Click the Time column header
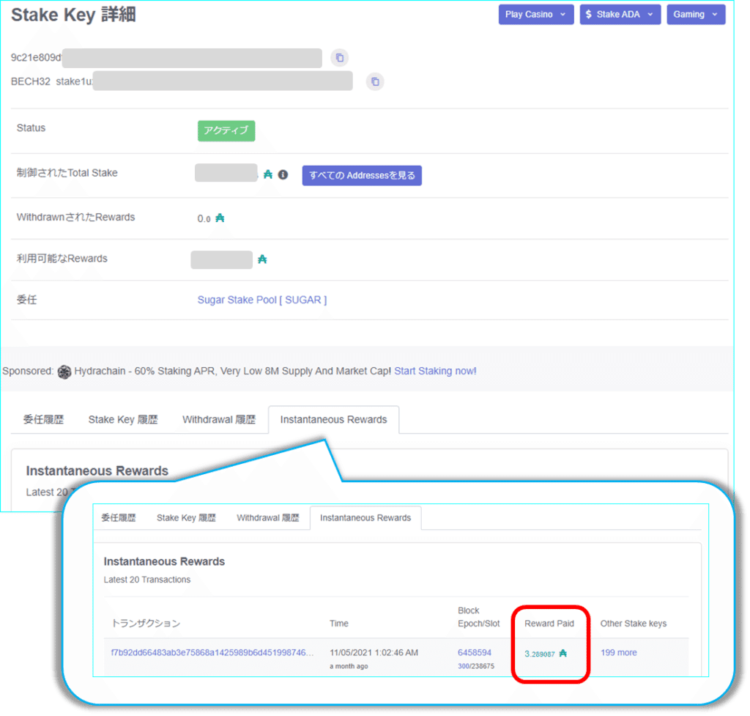This screenshot has height=716, width=750. click(338, 624)
